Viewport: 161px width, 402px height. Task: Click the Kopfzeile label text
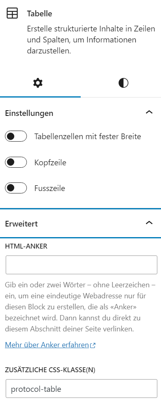(x=51, y=162)
